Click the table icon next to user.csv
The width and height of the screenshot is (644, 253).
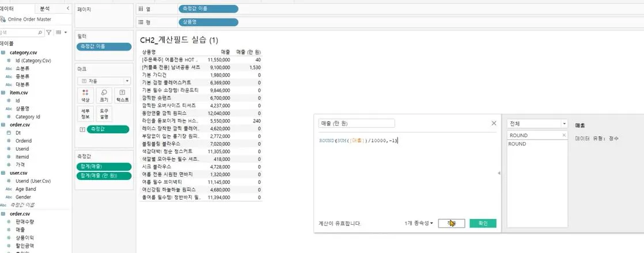point(3,173)
